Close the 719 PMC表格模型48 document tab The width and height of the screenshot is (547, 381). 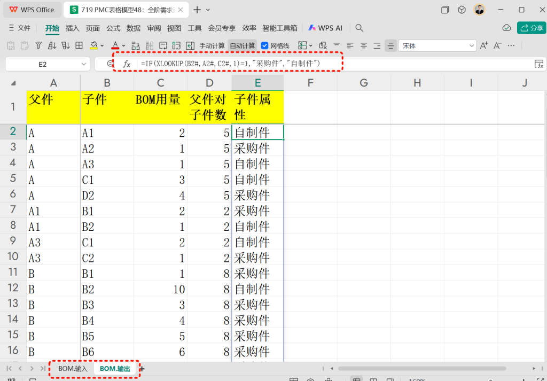181,10
